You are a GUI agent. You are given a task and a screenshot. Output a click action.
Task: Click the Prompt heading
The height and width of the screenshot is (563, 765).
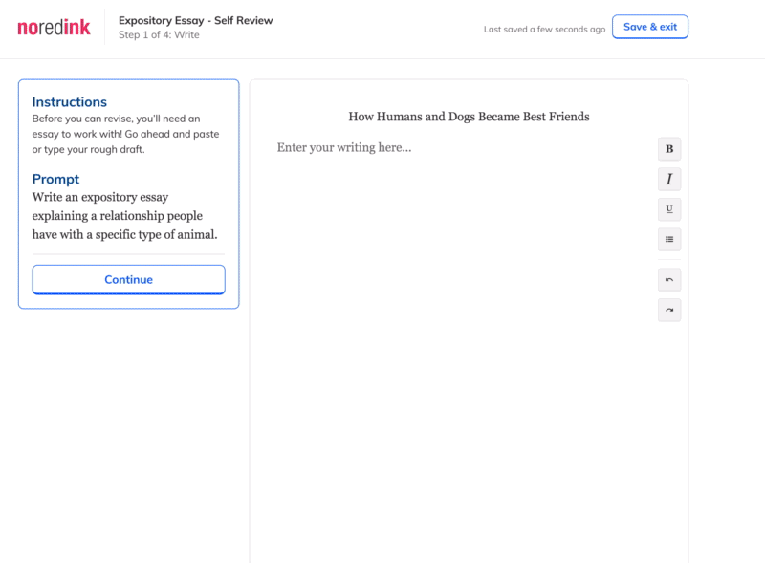55,179
